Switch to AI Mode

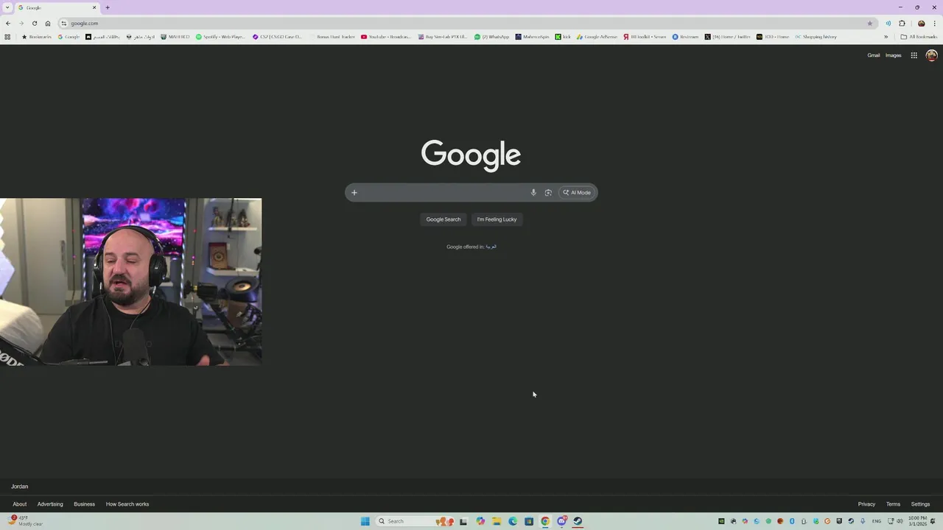[x=577, y=193]
